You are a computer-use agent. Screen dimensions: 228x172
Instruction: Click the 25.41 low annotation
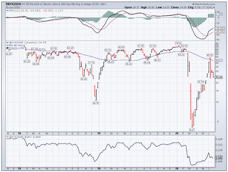click(84, 79)
